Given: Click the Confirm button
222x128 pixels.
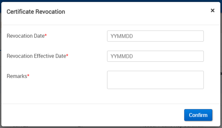Looking at the screenshot, I should click(x=198, y=115).
